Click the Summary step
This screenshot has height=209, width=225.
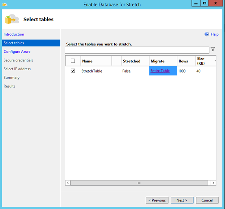click(x=12, y=78)
